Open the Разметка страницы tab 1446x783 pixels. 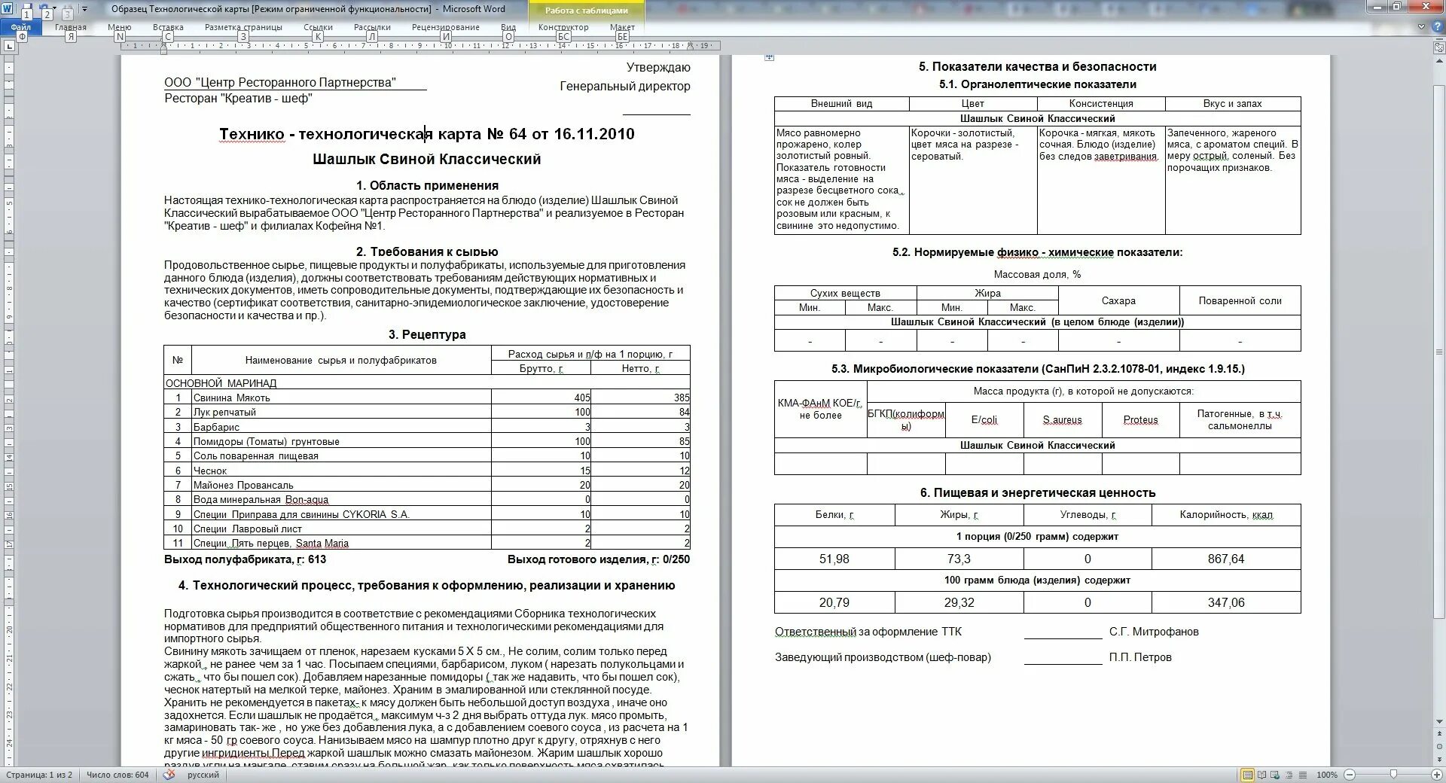tap(243, 27)
